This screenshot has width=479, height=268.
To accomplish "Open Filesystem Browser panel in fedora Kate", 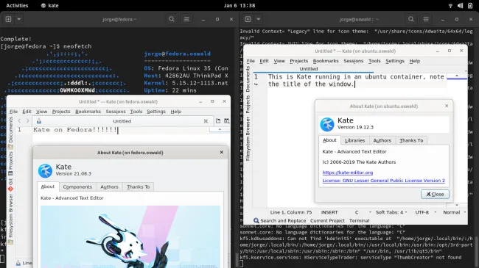I will (11, 220).
